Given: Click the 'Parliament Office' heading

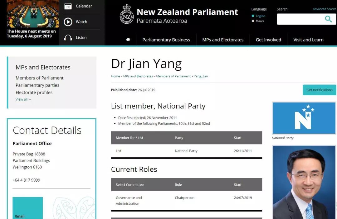Looking at the screenshot, I should pyautogui.click(x=32, y=144).
